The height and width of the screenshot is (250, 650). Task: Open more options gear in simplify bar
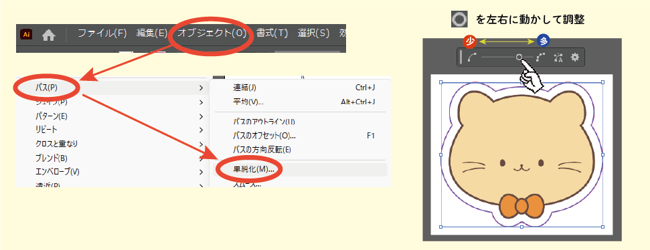coord(574,57)
